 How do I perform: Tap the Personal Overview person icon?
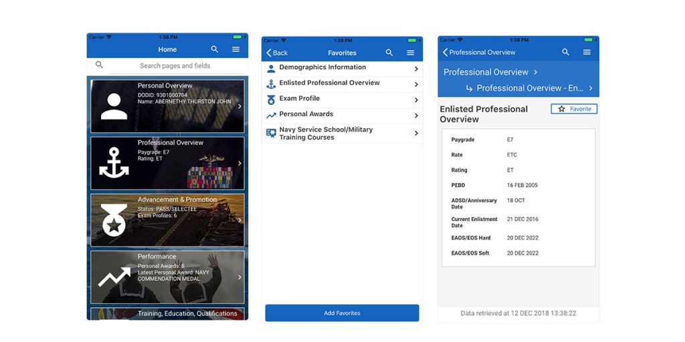click(x=114, y=106)
